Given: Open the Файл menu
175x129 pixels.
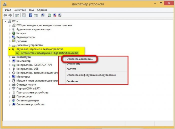Looking at the screenshot, I should coord(8,10).
